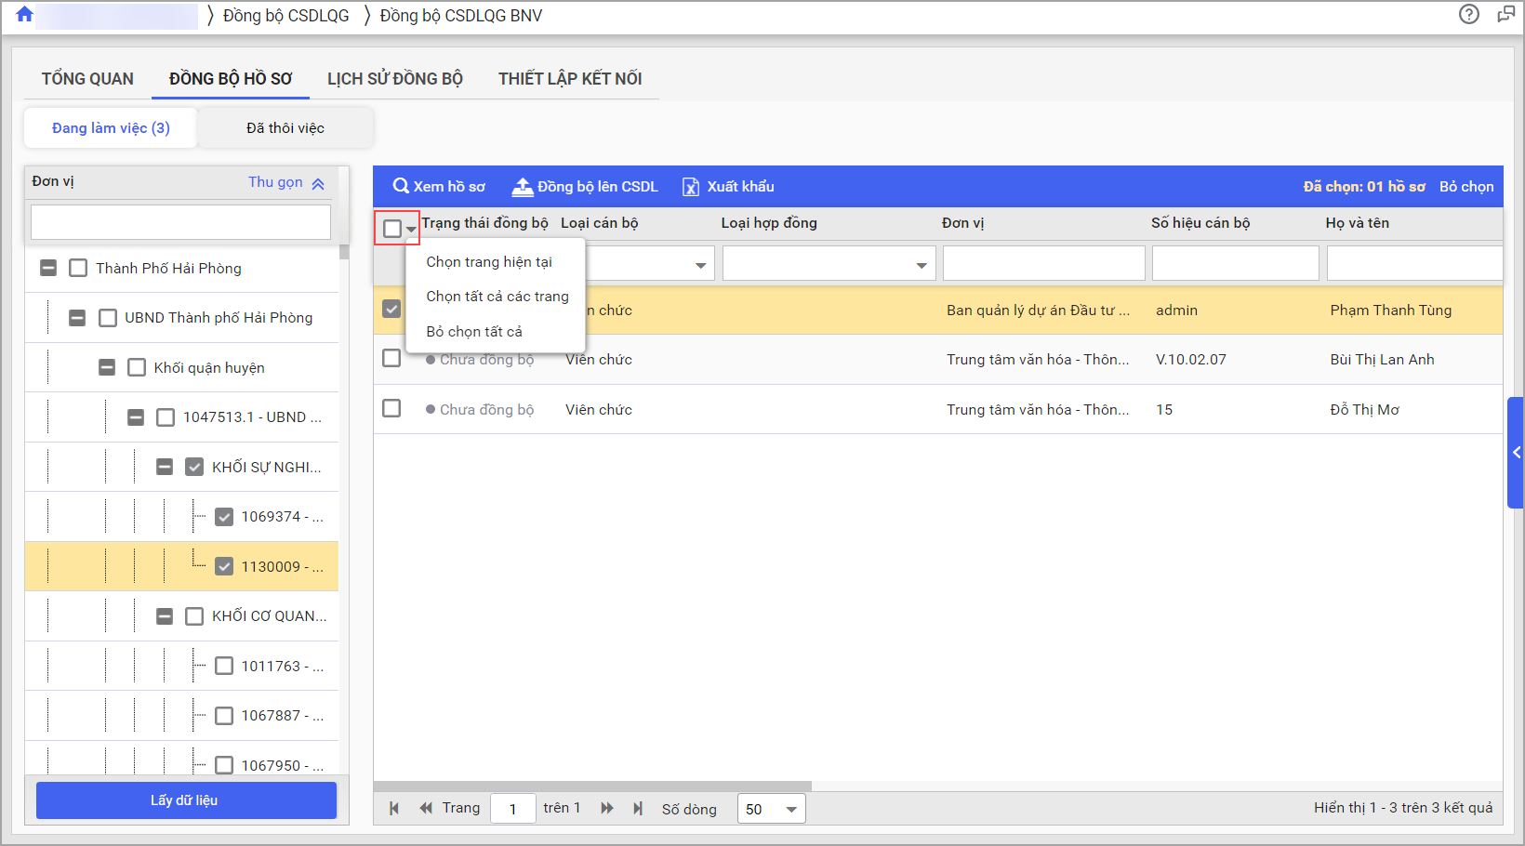Click the V.10.02.07 staff code cell
Image resolution: width=1525 pixels, height=846 pixels.
pos(1191,360)
